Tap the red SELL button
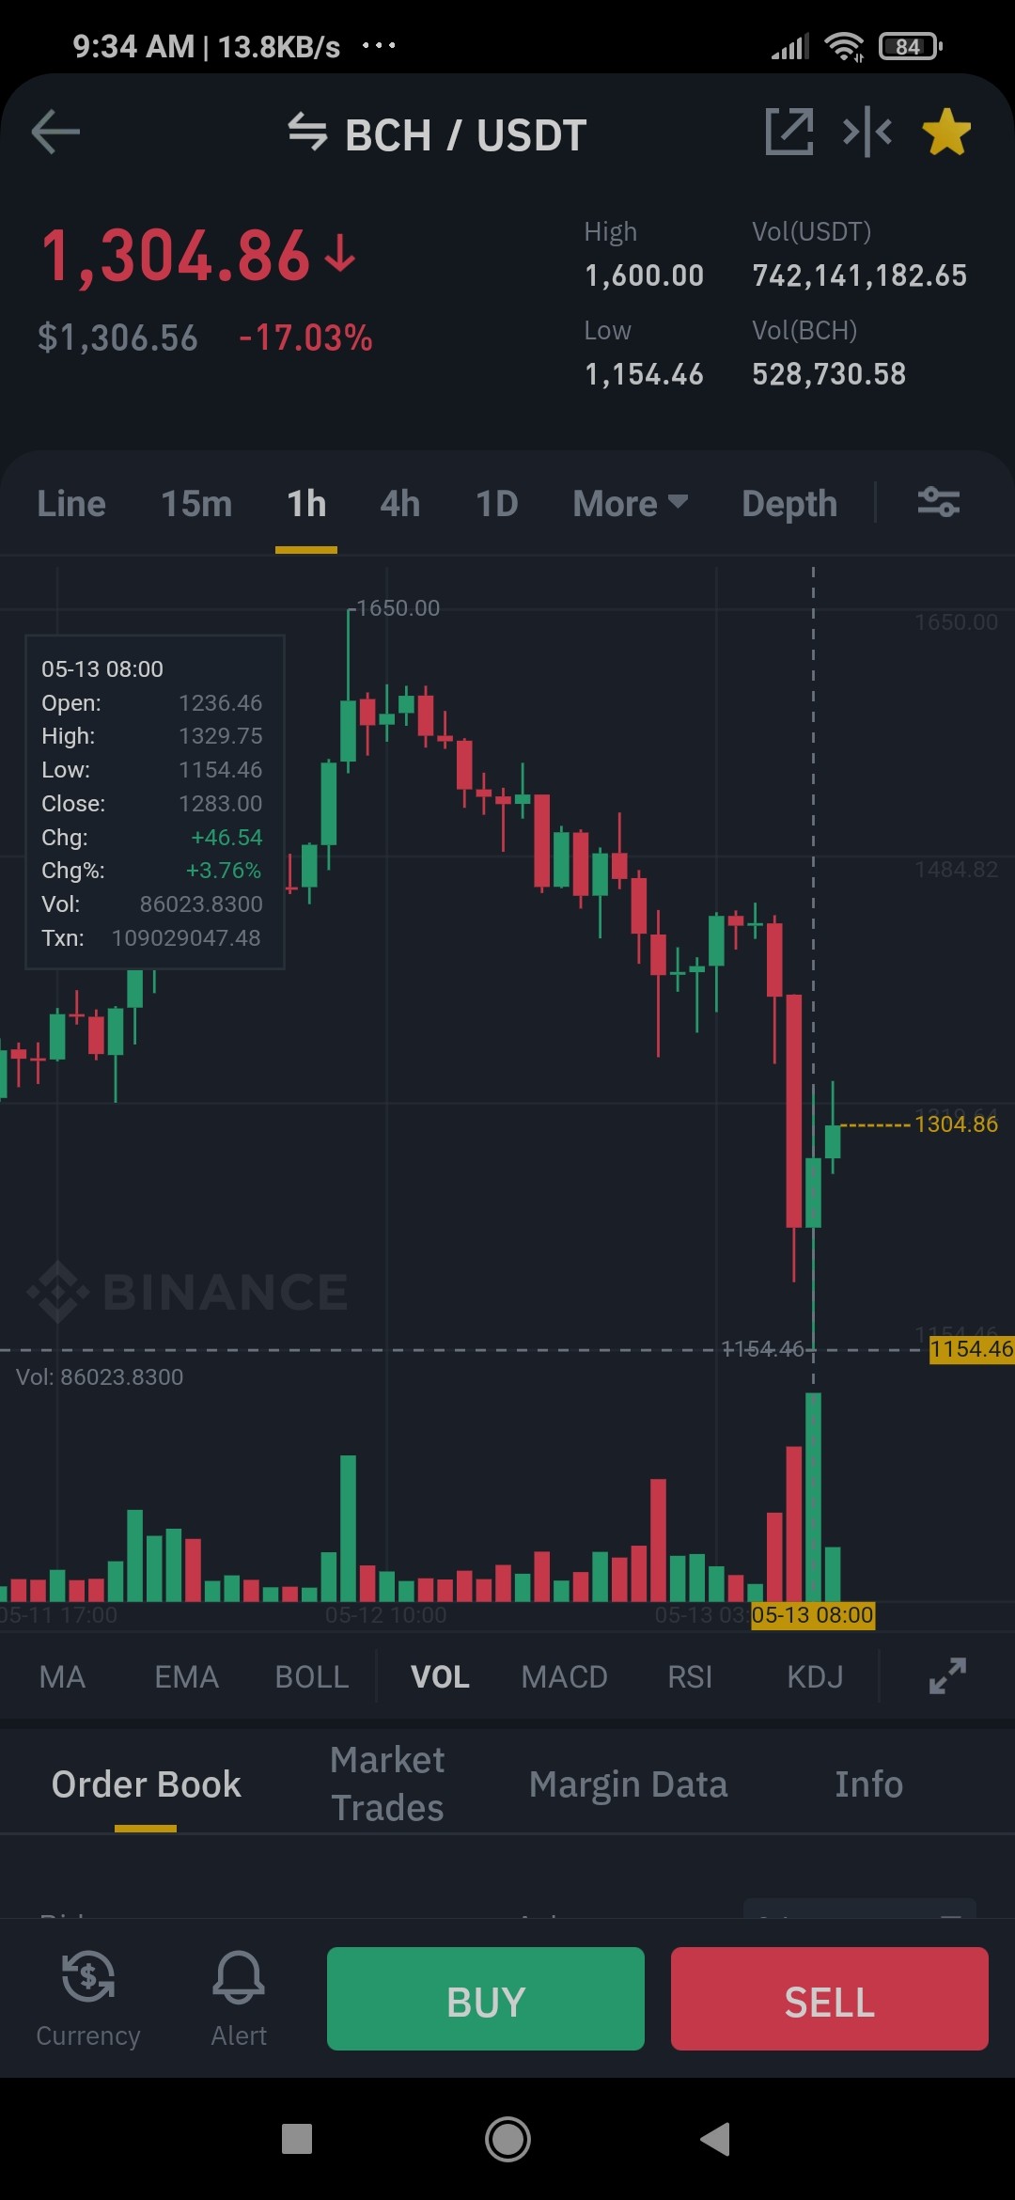Image resolution: width=1015 pixels, height=2200 pixels. pos(830,1999)
